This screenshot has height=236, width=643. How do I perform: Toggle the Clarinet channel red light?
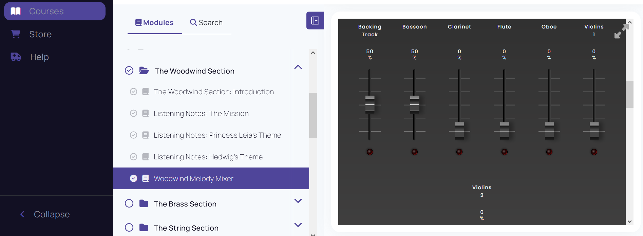tap(459, 152)
